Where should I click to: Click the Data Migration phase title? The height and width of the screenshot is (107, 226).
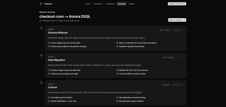coord(57,60)
